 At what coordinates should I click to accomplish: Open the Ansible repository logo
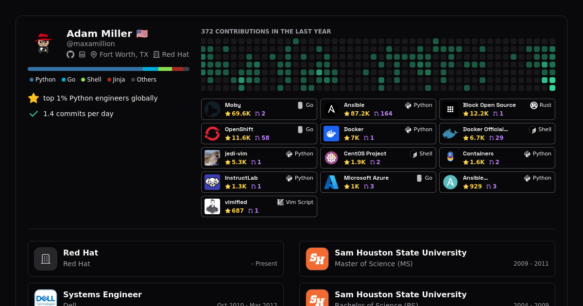pyautogui.click(x=331, y=109)
